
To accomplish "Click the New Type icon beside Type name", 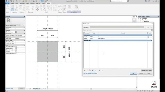I will pyautogui.click(x=145, y=27).
